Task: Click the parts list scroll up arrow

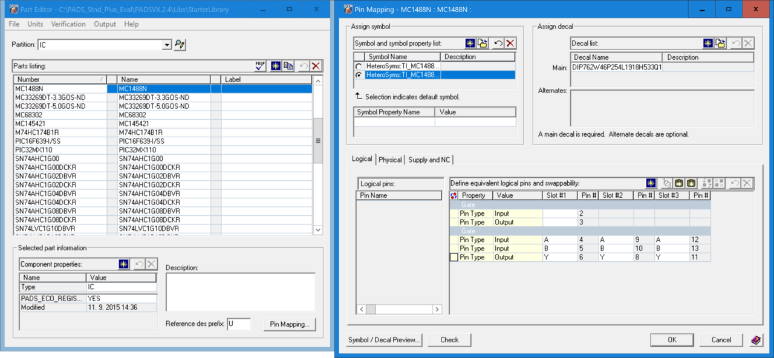Action: [x=318, y=80]
